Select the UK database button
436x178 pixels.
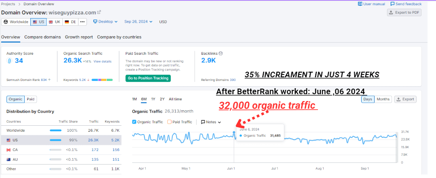[x=55, y=22]
